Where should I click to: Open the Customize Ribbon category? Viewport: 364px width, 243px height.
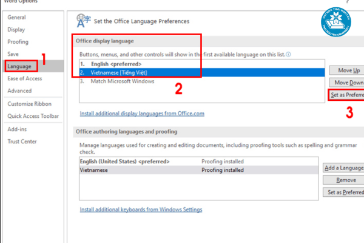pyautogui.click(x=30, y=104)
